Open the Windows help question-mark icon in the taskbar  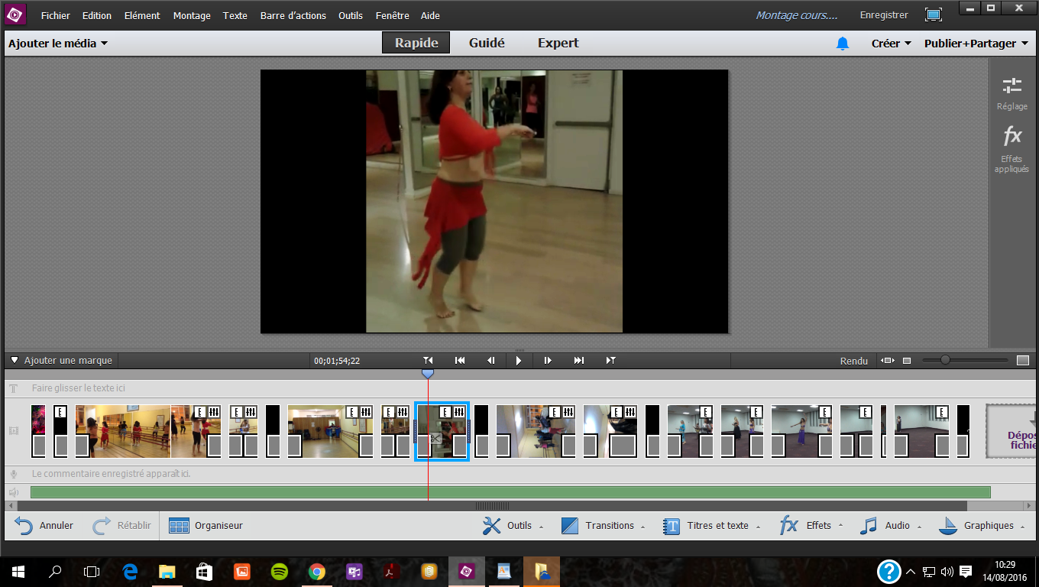tap(888, 571)
